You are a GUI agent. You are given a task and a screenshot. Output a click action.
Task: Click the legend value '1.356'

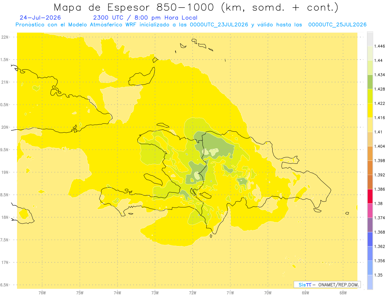point(380,261)
